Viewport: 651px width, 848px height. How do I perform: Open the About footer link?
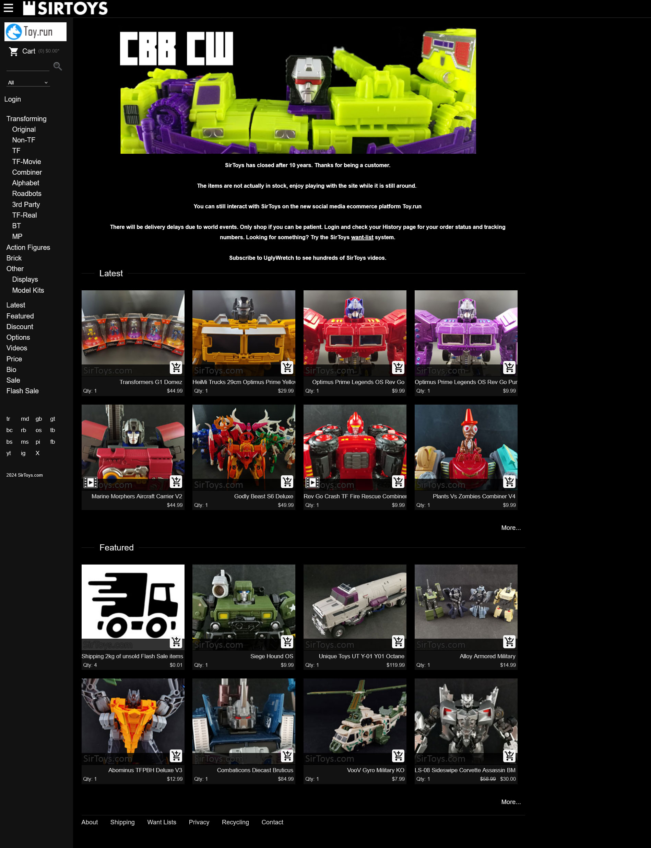pyautogui.click(x=90, y=822)
